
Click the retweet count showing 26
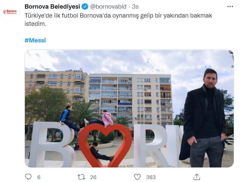tap(93, 177)
